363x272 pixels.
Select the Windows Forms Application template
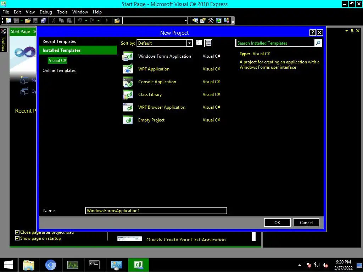tap(172, 56)
